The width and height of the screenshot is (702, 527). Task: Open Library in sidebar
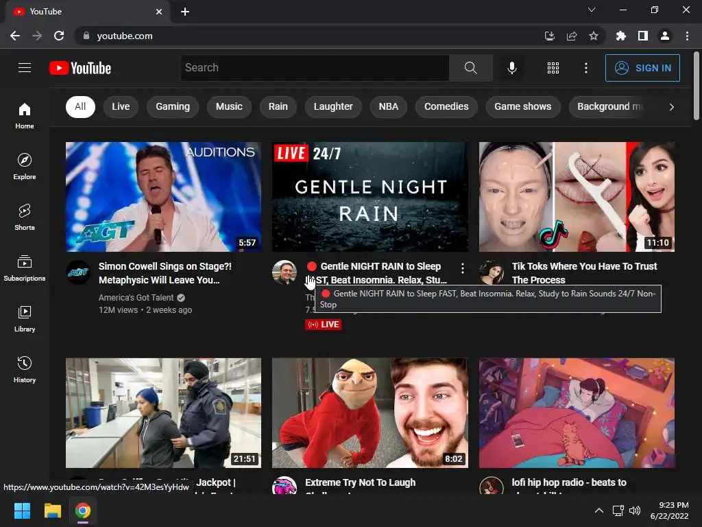point(25,318)
